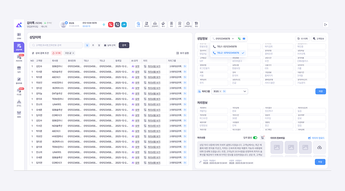Click the logout icon at top right
This screenshot has width=345, height=191.
[x=325, y=24]
